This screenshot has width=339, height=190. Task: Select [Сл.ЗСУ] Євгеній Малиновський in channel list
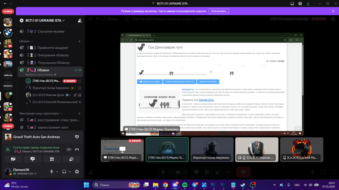pos(54,102)
